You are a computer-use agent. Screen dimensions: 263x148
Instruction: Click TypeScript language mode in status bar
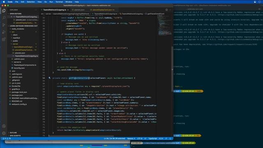coord(152,139)
